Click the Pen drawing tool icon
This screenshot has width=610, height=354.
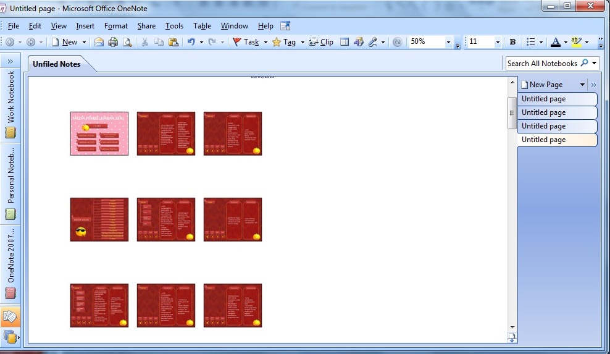(x=373, y=42)
